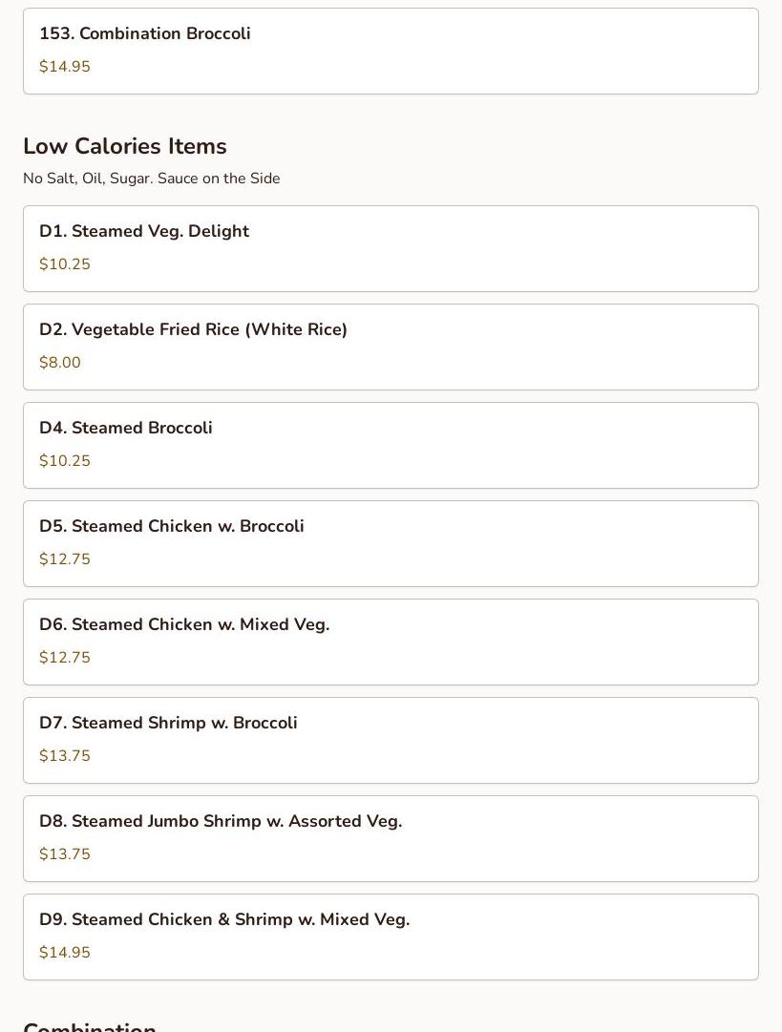Select D5. Steamed Chicken w. Broccoli
782x1032 pixels.
391,543
